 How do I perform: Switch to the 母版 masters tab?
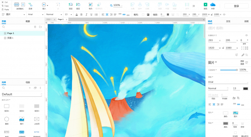point(28,82)
